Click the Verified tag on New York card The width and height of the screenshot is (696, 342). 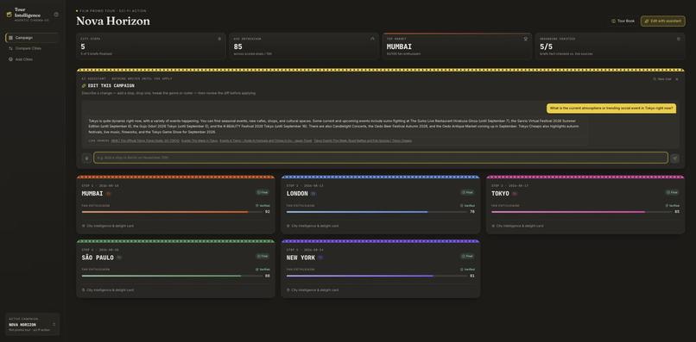[x=467, y=270]
